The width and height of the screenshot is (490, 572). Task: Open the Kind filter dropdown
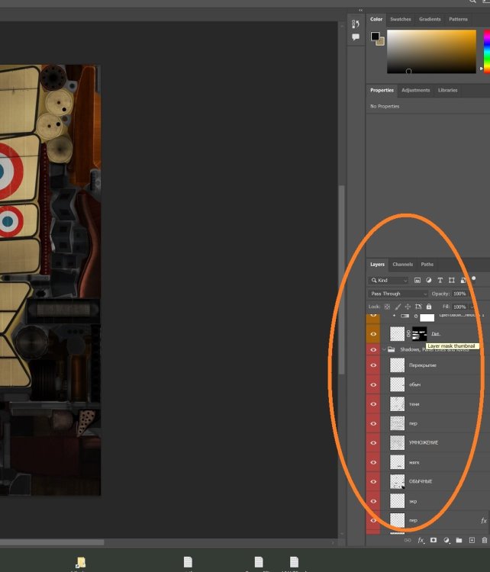(x=388, y=280)
